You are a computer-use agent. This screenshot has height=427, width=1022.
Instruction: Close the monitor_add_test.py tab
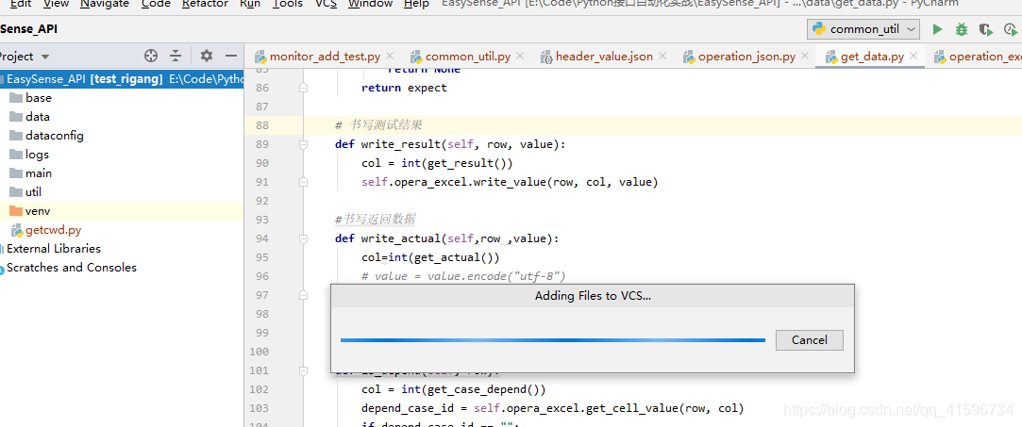[x=391, y=56]
